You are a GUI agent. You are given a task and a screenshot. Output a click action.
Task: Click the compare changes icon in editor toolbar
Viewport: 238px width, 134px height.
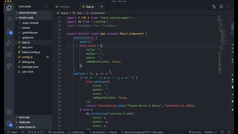coord(214,7)
